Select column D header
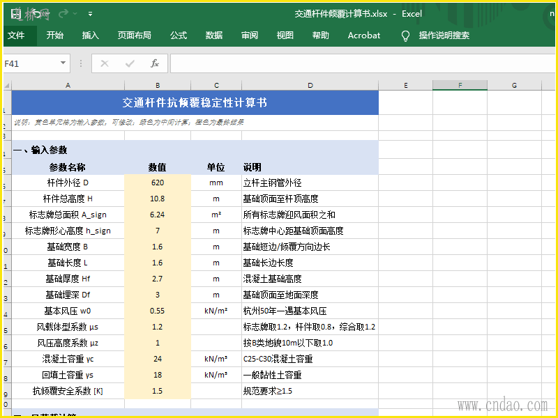Screen dimensions: 558x418 310,85
